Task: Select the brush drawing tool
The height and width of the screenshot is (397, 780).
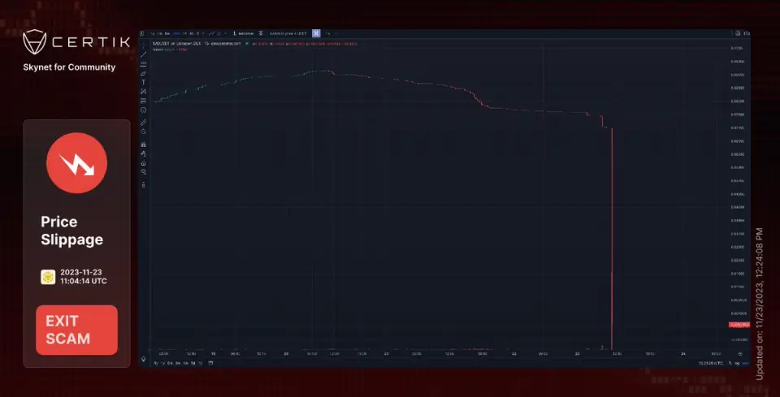Action: pos(143,73)
